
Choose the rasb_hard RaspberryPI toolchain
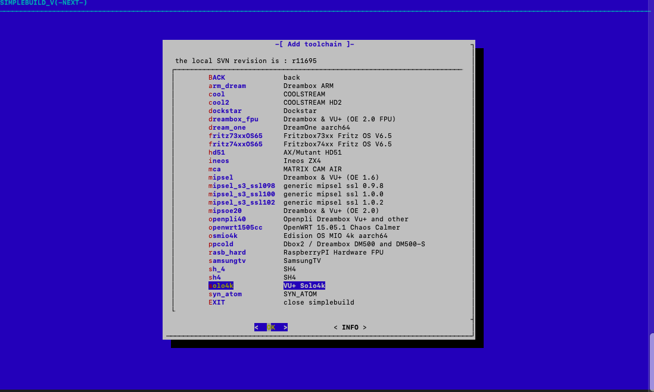point(227,252)
